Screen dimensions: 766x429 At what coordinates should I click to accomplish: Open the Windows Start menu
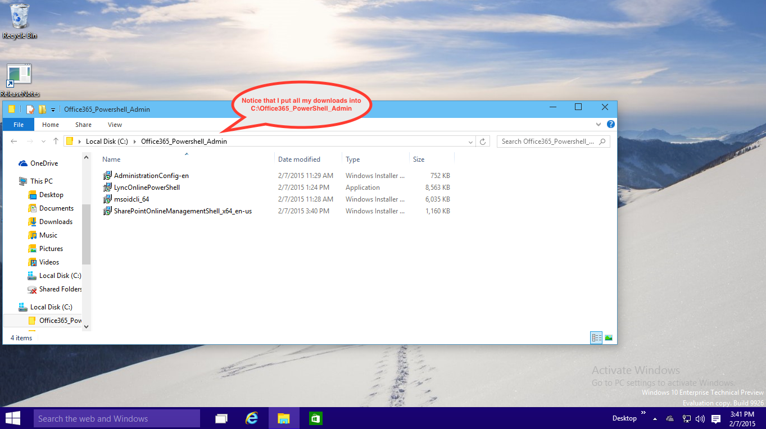click(x=12, y=418)
